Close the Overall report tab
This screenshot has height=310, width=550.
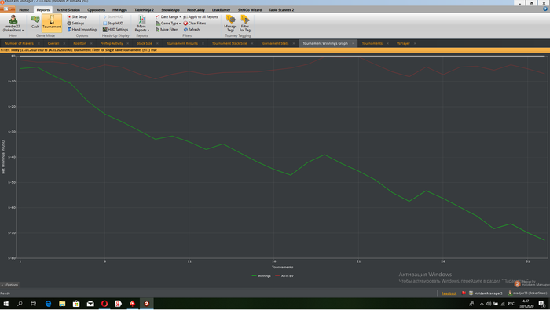click(64, 43)
